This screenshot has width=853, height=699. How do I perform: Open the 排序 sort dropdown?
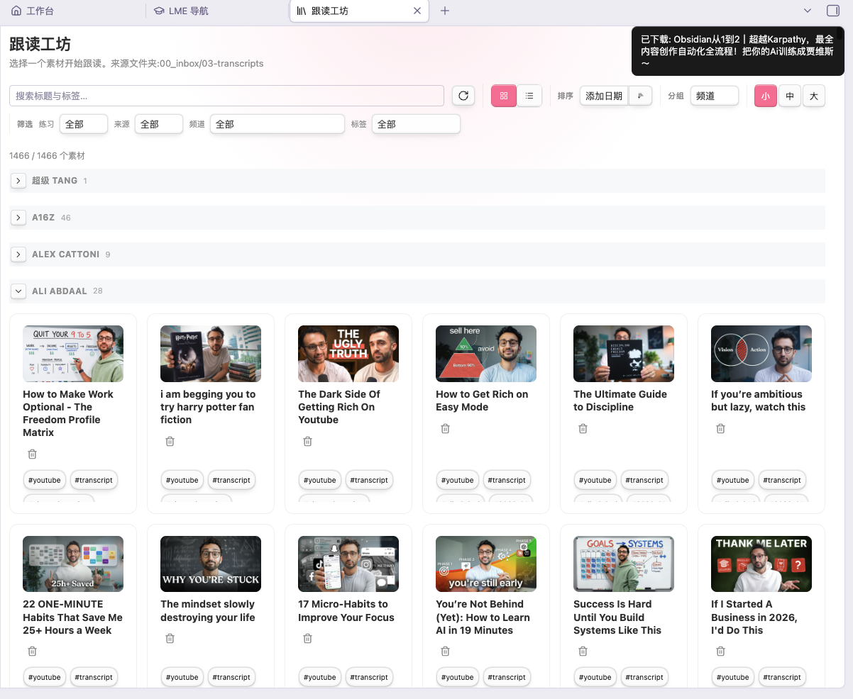[604, 96]
